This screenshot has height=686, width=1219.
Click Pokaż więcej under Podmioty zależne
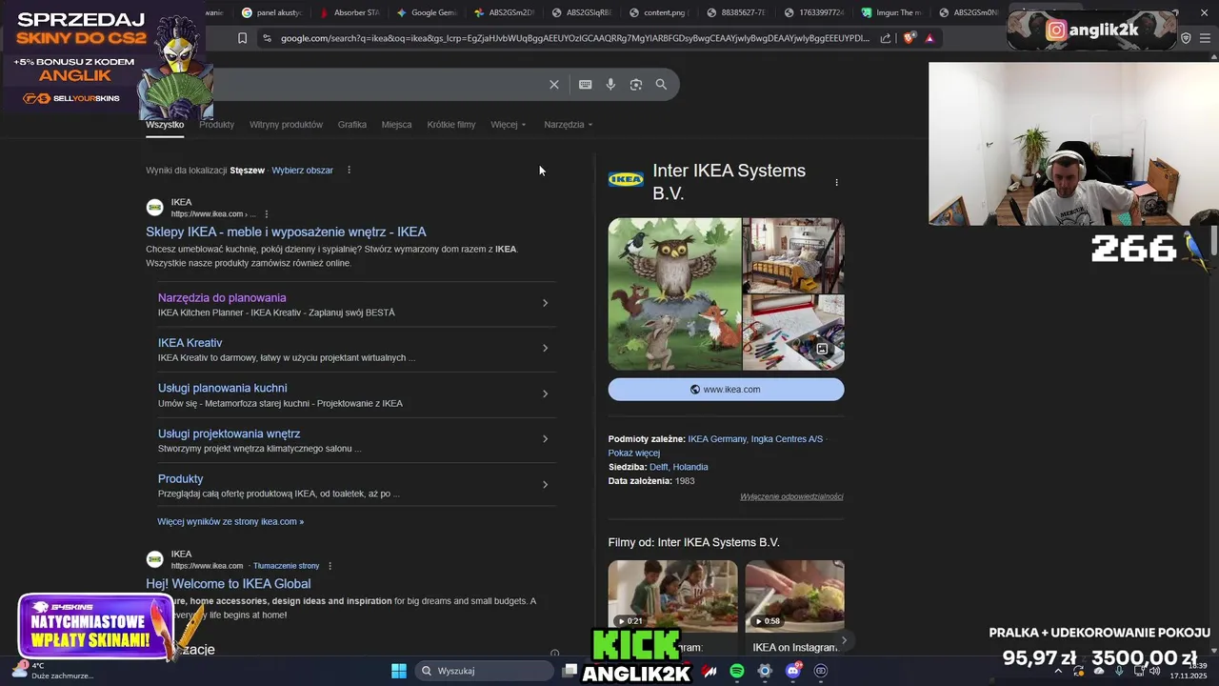633,454
